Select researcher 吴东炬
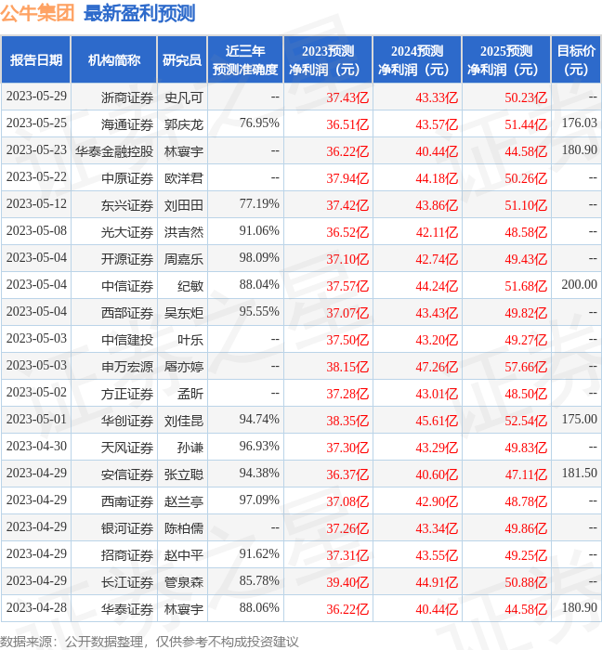The height and width of the screenshot is (650, 602). pos(184,314)
